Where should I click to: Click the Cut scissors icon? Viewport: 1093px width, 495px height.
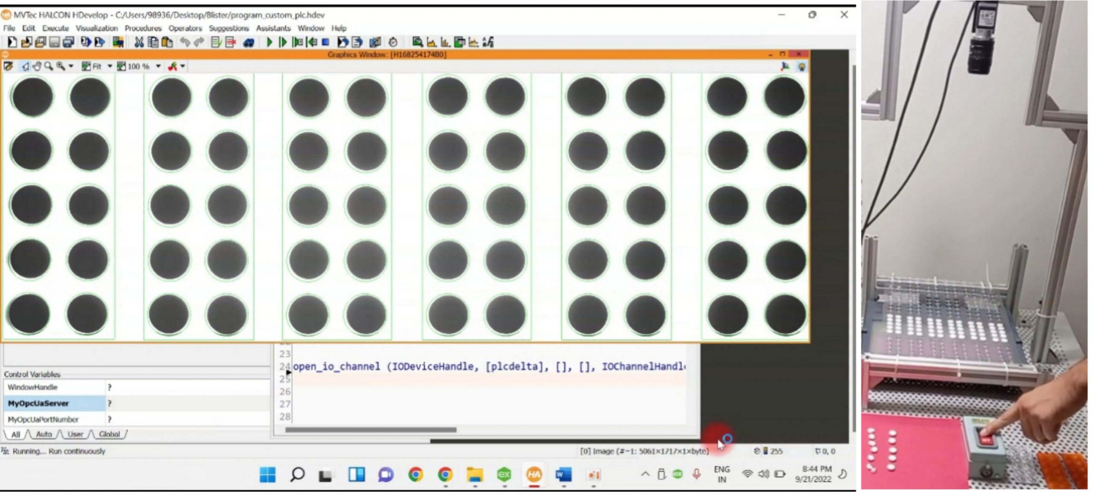(139, 42)
